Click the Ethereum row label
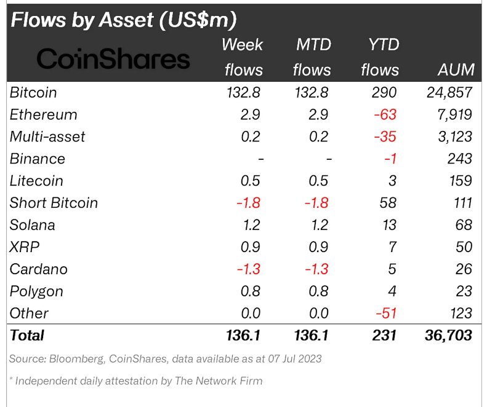Screen dimensions: 487x407 [x=44, y=114]
